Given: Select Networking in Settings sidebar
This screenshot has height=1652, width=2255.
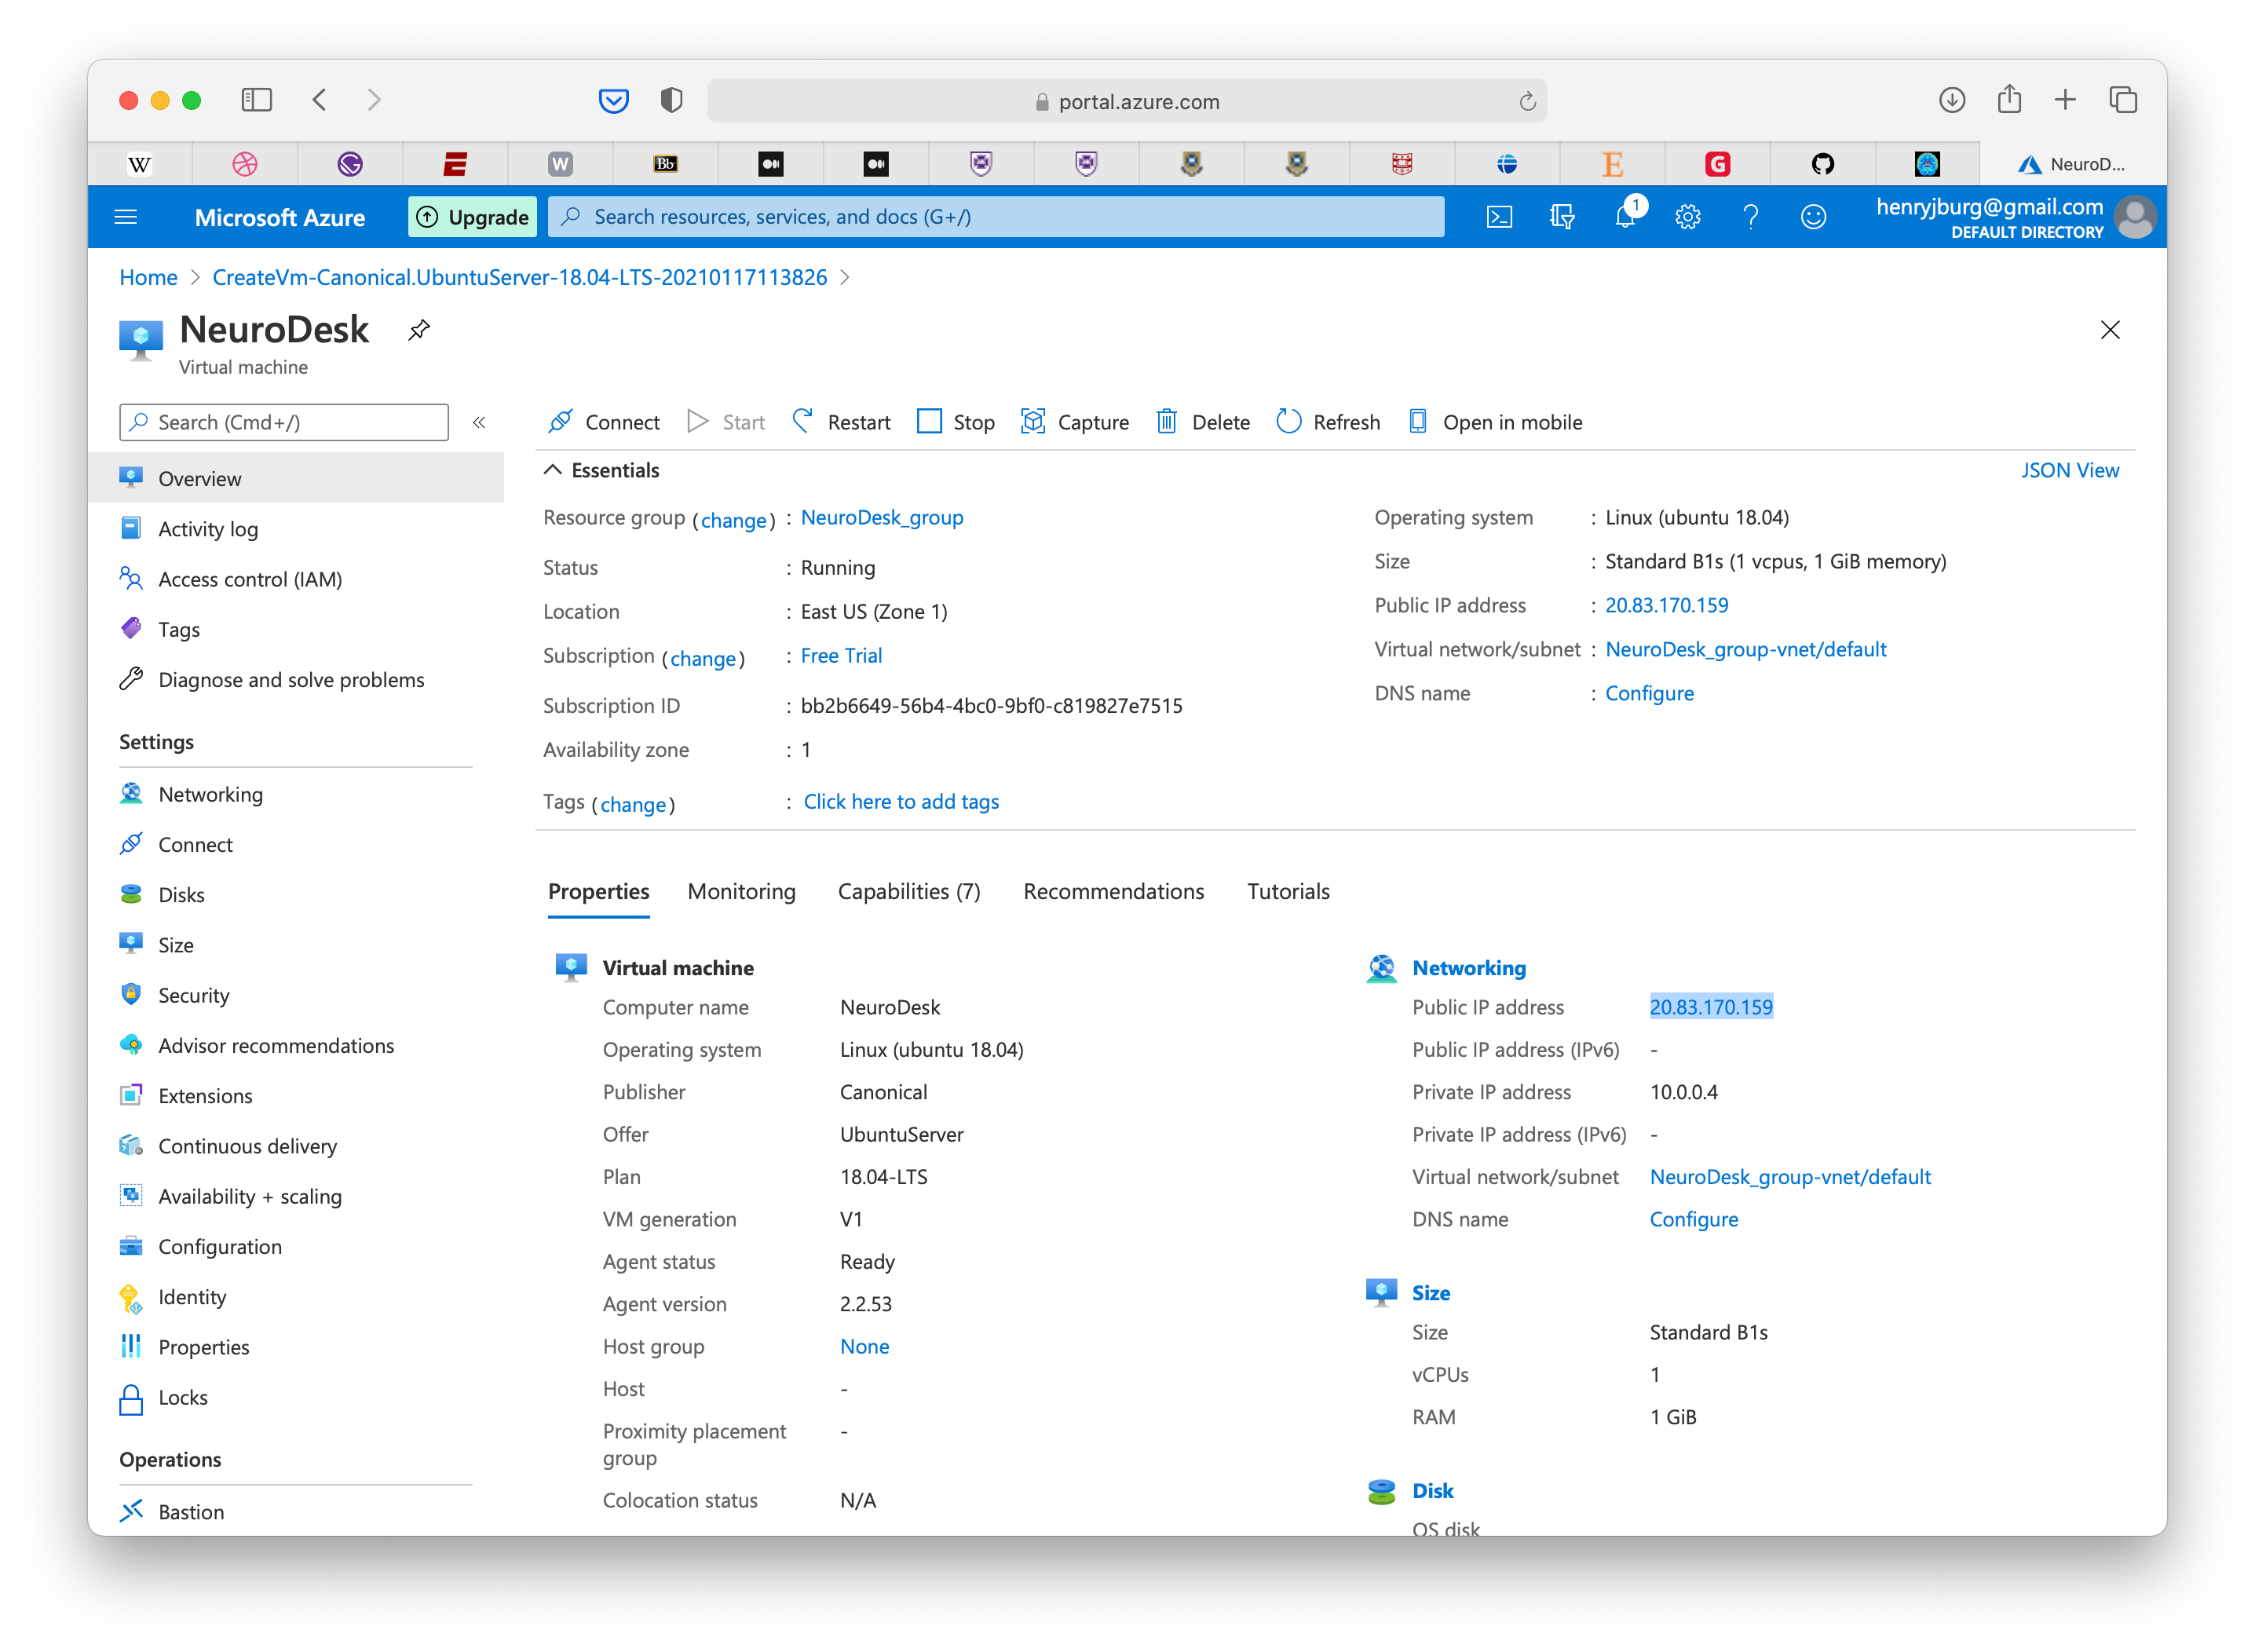Looking at the screenshot, I should [210, 794].
